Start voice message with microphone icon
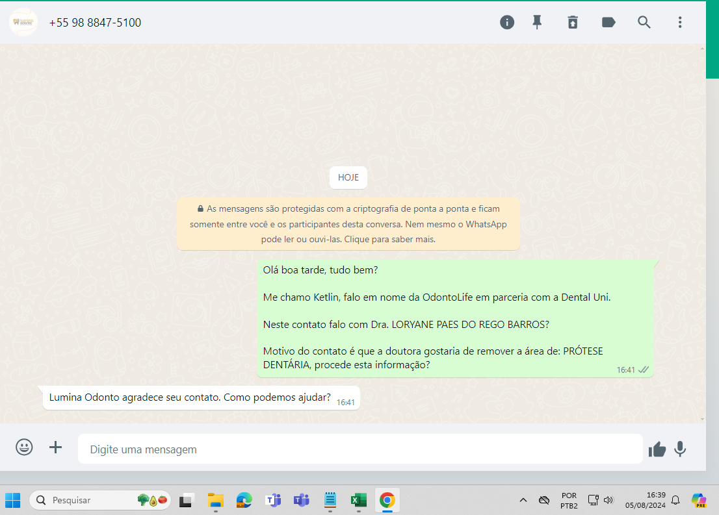Image resolution: width=719 pixels, height=515 pixels. point(680,449)
